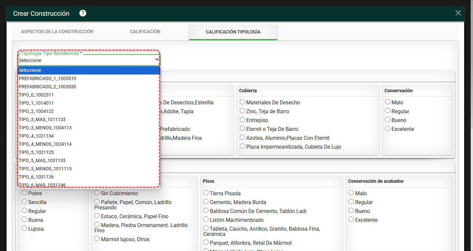Mark Conservación as Excelente
473x251 pixels.
[388, 129]
